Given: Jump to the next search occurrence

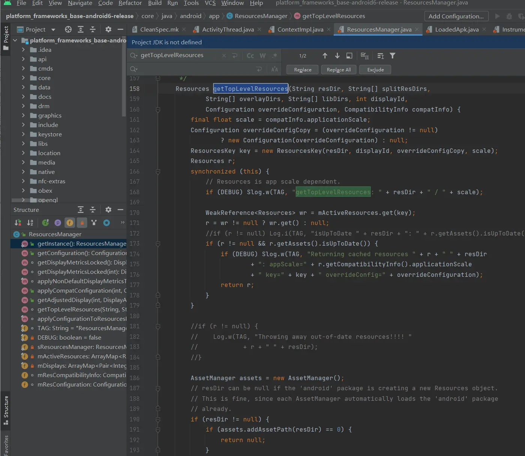Looking at the screenshot, I should pyautogui.click(x=337, y=56).
